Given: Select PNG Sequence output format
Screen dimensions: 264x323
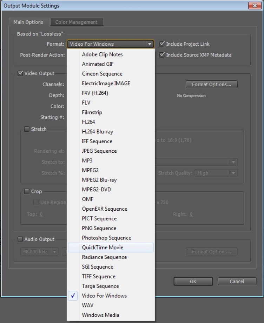Looking at the screenshot, I should [99, 228].
